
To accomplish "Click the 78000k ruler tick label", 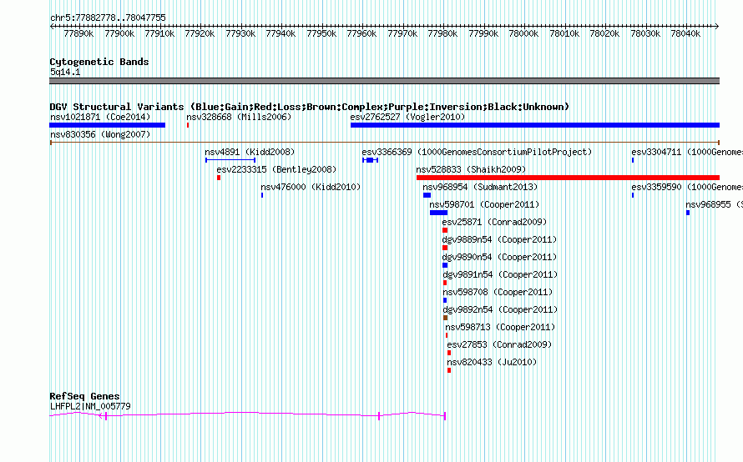I will pyautogui.click(x=523, y=33).
